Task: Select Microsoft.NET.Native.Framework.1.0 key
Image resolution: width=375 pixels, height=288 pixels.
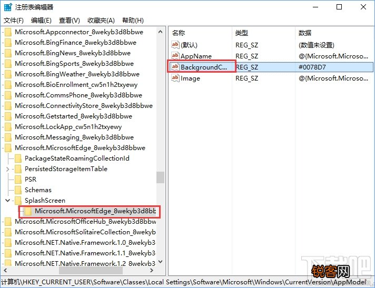Action: click(85, 243)
